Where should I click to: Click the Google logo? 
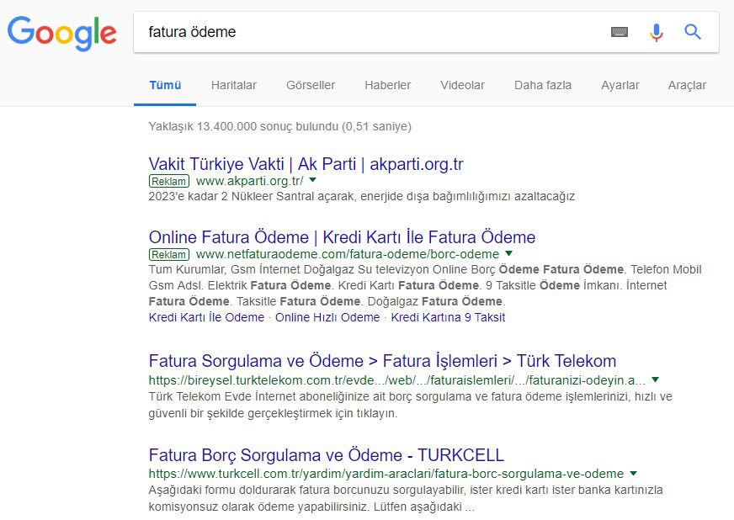tap(61, 34)
